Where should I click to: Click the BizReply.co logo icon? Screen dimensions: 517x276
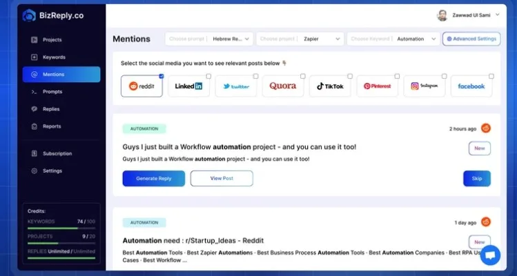[x=29, y=15]
